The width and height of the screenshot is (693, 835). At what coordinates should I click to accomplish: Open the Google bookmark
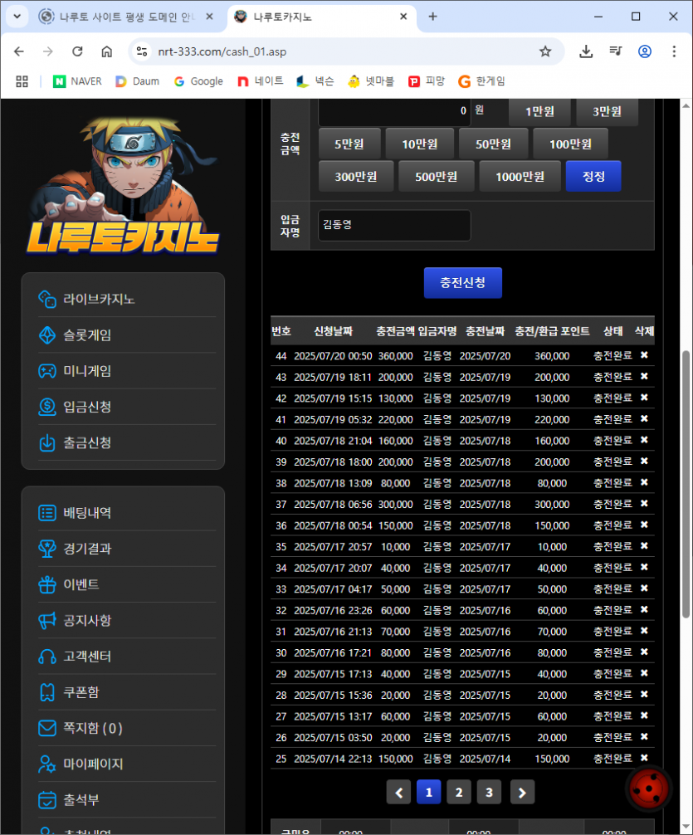pyautogui.click(x=198, y=81)
